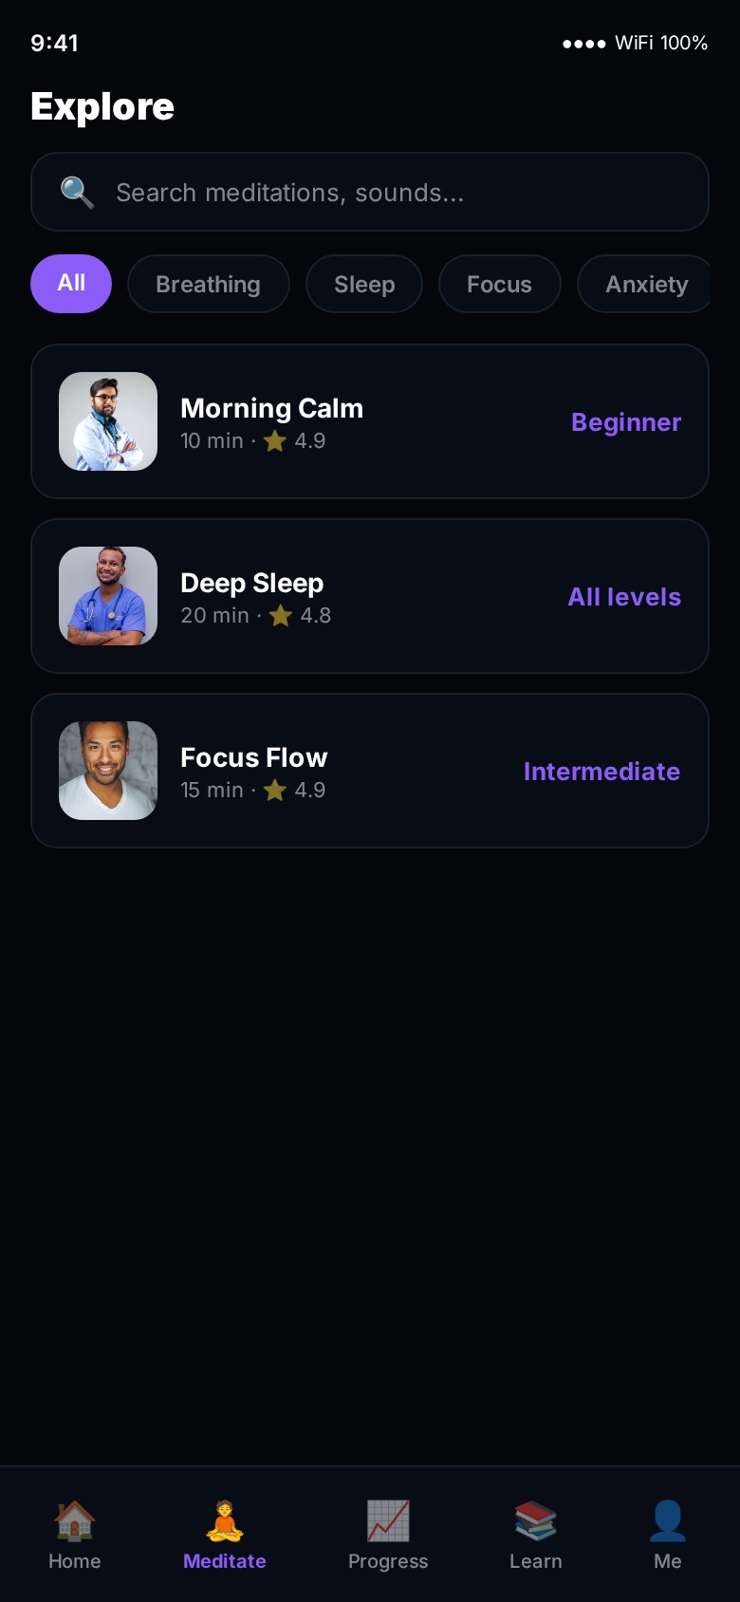The image size is (740, 1602).
Task: Open the Me profile icon
Action: (x=667, y=1520)
